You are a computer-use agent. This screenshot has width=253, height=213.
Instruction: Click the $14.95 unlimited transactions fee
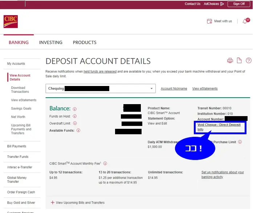pyautogui.click(x=153, y=178)
